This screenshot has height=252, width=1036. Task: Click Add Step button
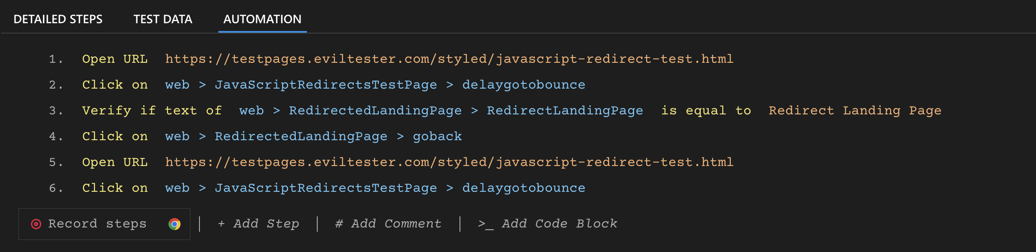(x=258, y=224)
